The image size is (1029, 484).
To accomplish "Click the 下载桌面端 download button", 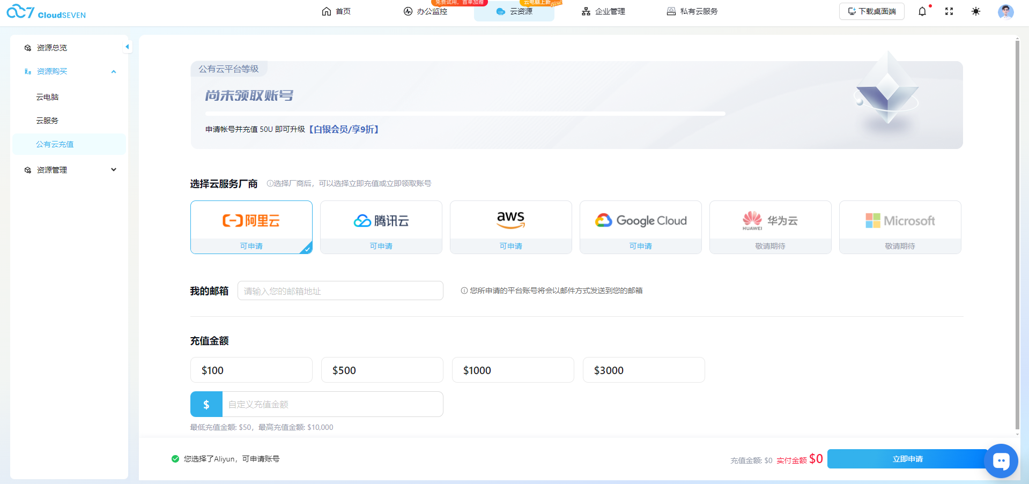I will [871, 11].
